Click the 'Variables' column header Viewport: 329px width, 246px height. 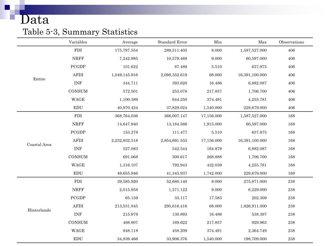[x=78, y=42]
